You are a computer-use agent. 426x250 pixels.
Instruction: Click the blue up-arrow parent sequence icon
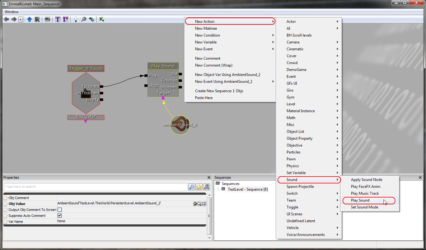tap(30, 19)
